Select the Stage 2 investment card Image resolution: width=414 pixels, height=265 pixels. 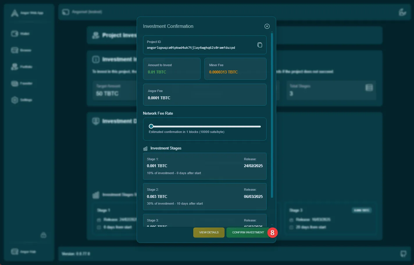pos(205,197)
